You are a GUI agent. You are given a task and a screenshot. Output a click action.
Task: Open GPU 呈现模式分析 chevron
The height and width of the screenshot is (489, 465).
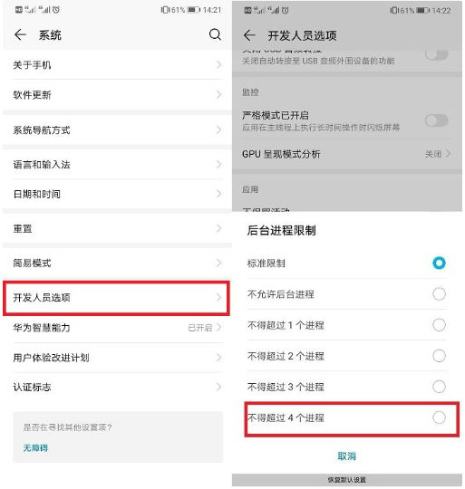pos(448,154)
